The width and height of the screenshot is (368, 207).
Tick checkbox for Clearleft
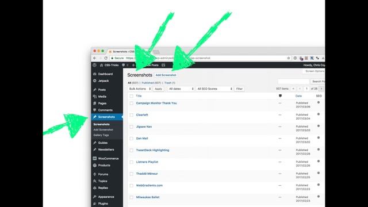pos(132,115)
